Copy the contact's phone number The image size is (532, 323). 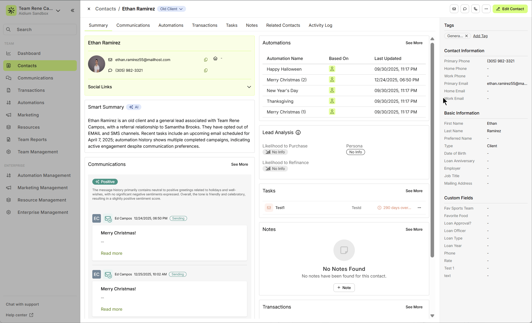[x=206, y=70]
